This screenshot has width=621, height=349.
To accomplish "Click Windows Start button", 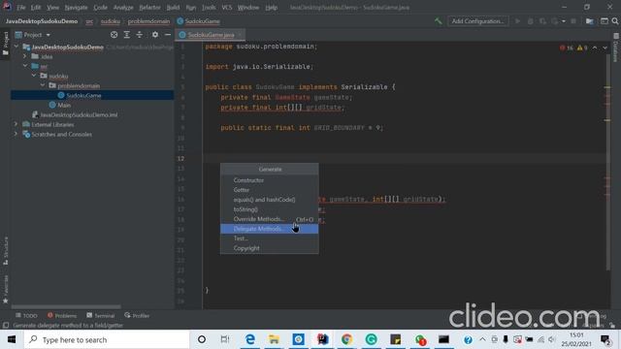I will click(x=12, y=339).
